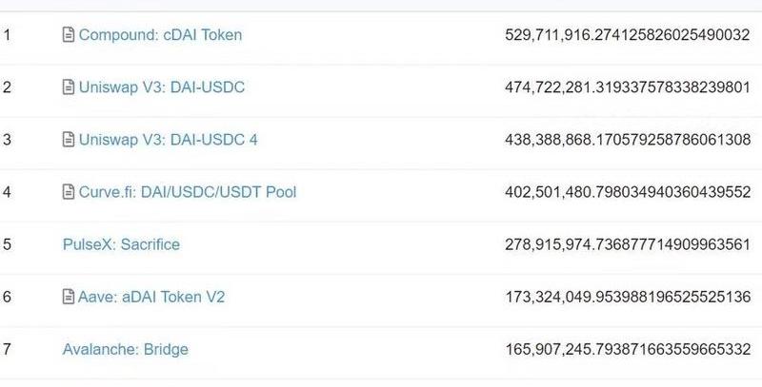
Task: Open the Avalanche: Bridge address link
Action: [126, 349]
